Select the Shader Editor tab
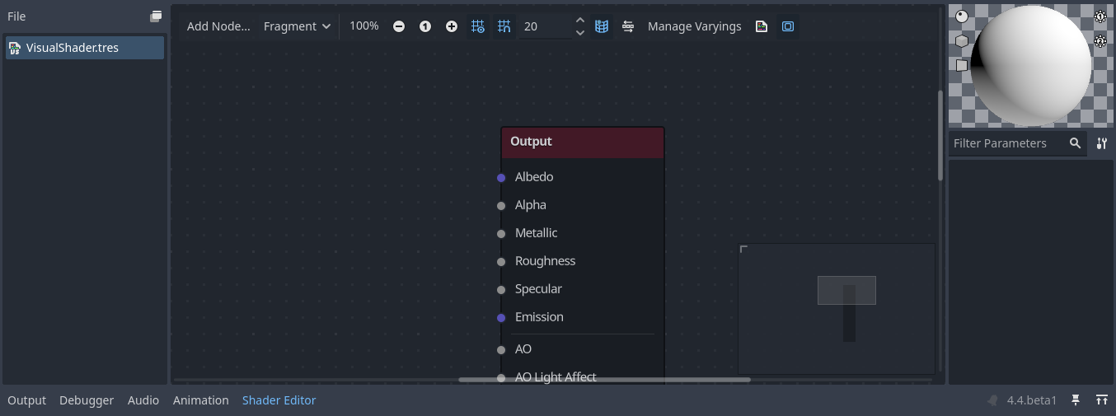 [x=279, y=400]
